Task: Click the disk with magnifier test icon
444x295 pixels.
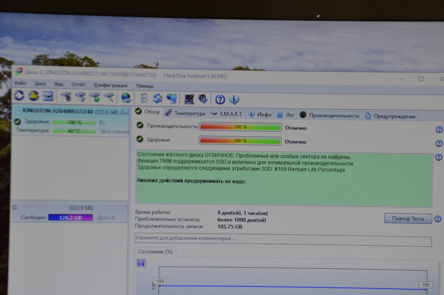Action: click(x=109, y=97)
